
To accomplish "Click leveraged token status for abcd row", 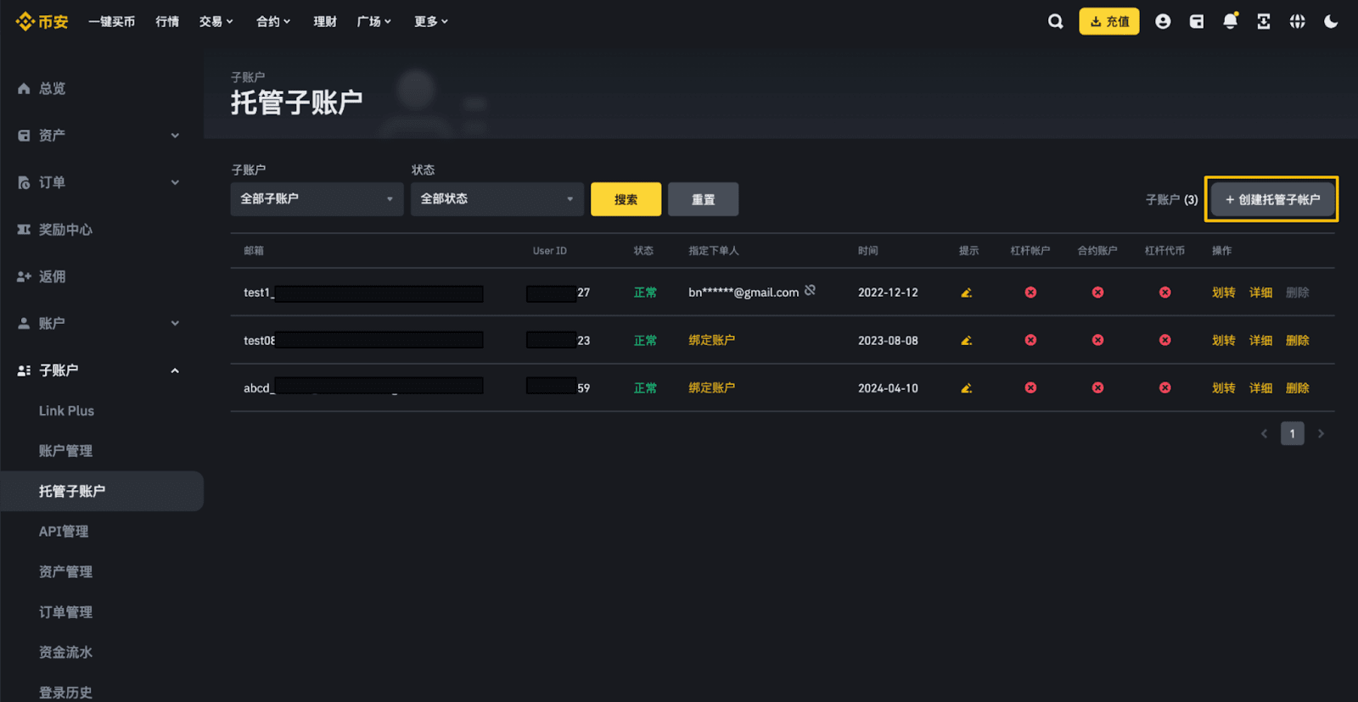I will click(1164, 387).
